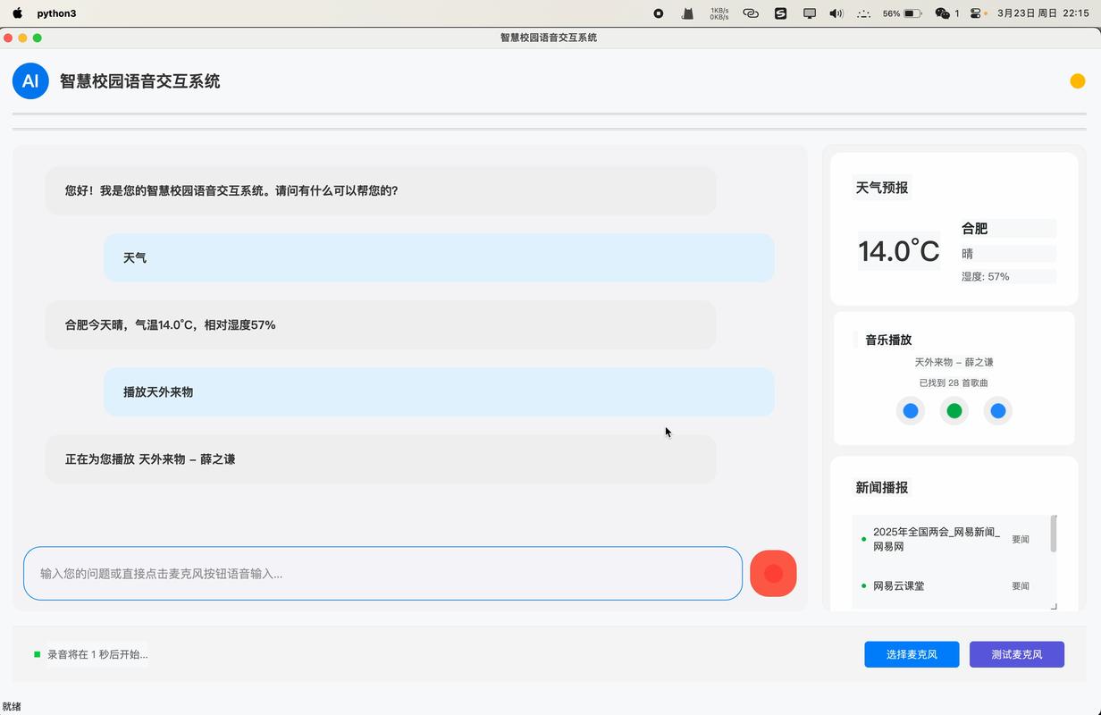Click the battery 56% indicator

click(x=903, y=13)
